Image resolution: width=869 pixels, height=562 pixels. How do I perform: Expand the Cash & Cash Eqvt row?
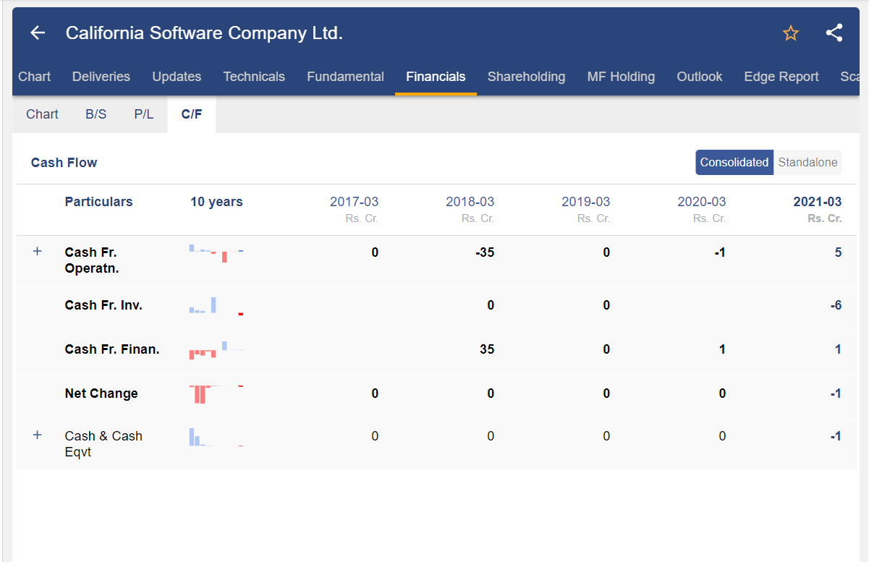click(38, 435)
